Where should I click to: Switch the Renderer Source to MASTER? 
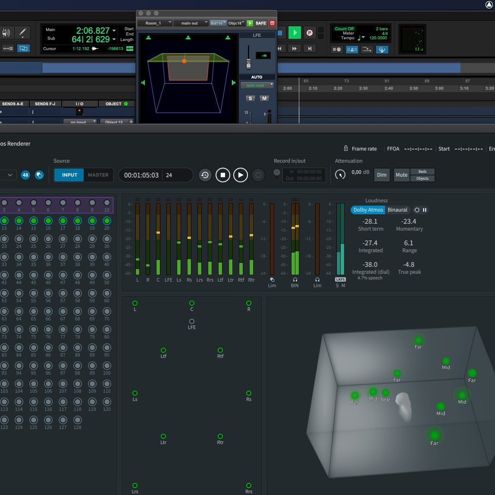[98, 175]
